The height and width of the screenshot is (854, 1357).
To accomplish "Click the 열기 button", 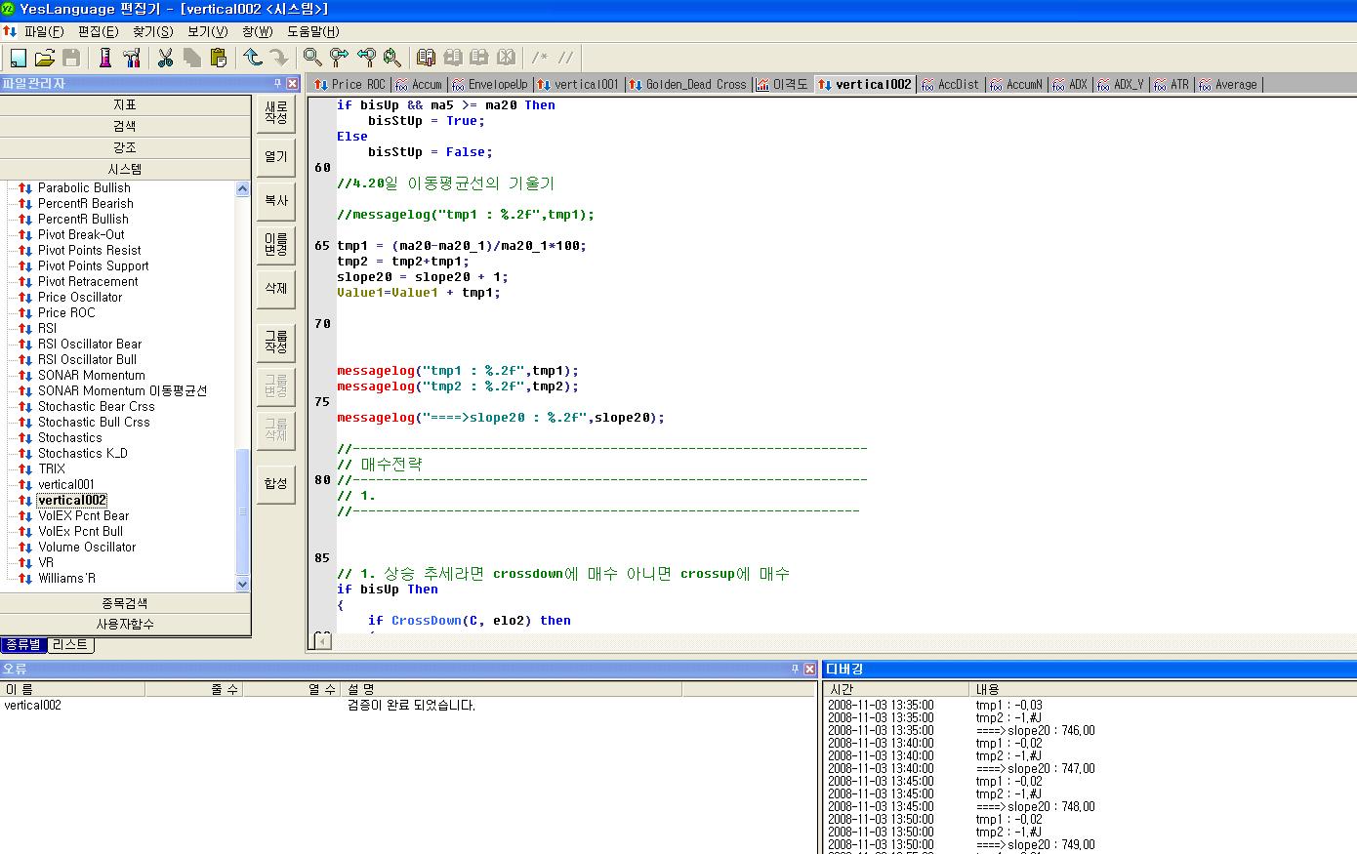I will click(276, 156).
